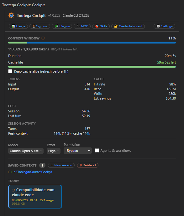The width and height of the screenshot is (184, 216).
Task: Click the 59m 52s left cache value
Action: (x=166, y=62)
